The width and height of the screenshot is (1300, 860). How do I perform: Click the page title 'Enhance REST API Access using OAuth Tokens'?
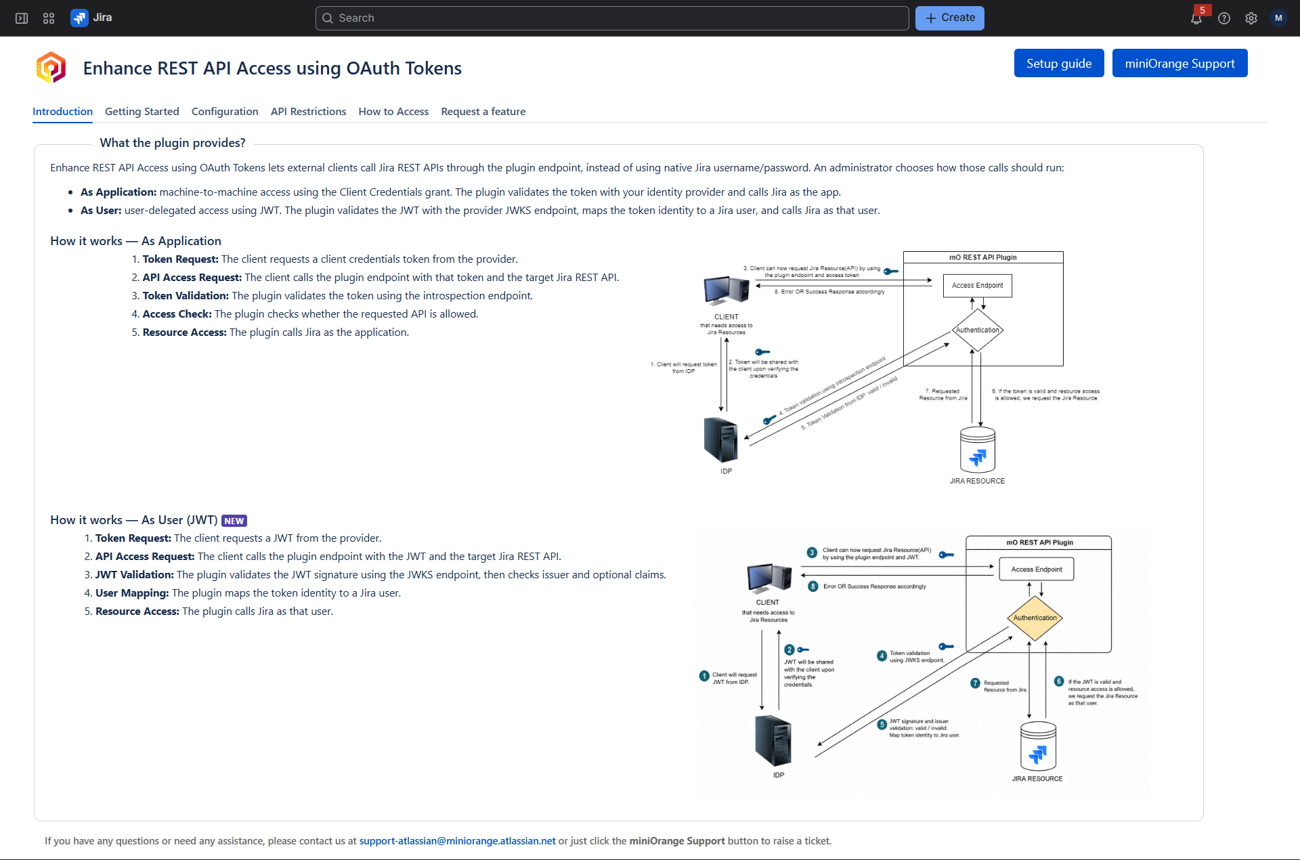pos(272,68)
